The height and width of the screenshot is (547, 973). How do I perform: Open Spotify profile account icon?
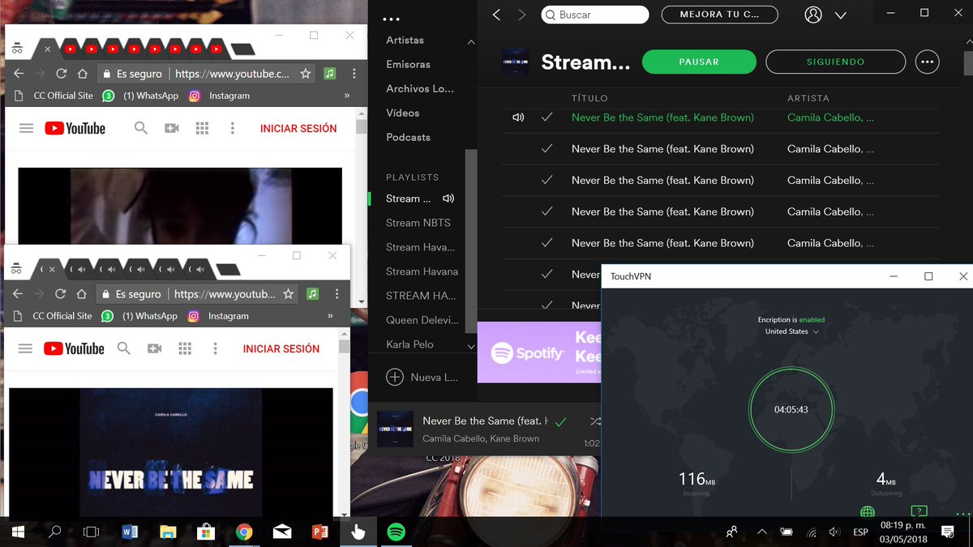(813, 15)
